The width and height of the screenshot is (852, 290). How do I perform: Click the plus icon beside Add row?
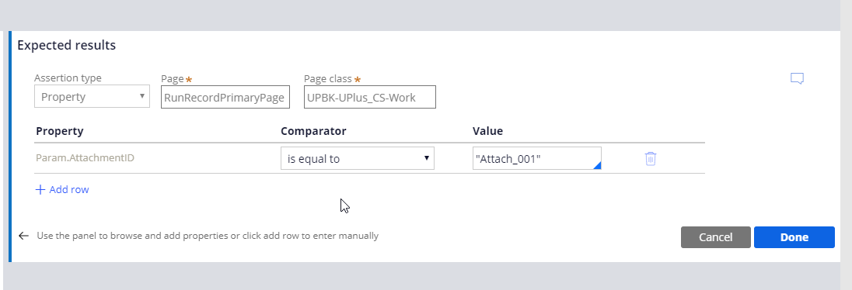click(x=40, y=190)
